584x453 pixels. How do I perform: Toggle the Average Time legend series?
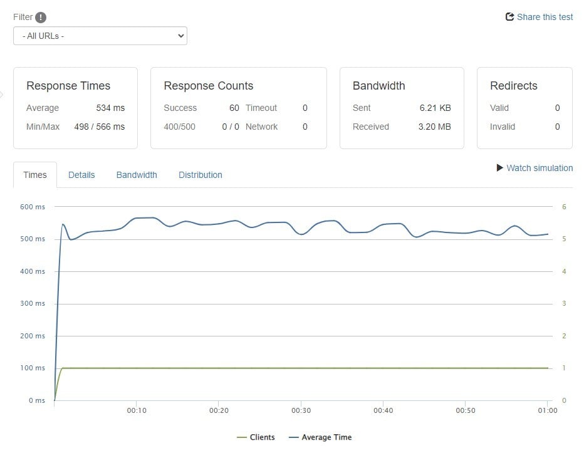pyautogui.click(x=326, y=437)
